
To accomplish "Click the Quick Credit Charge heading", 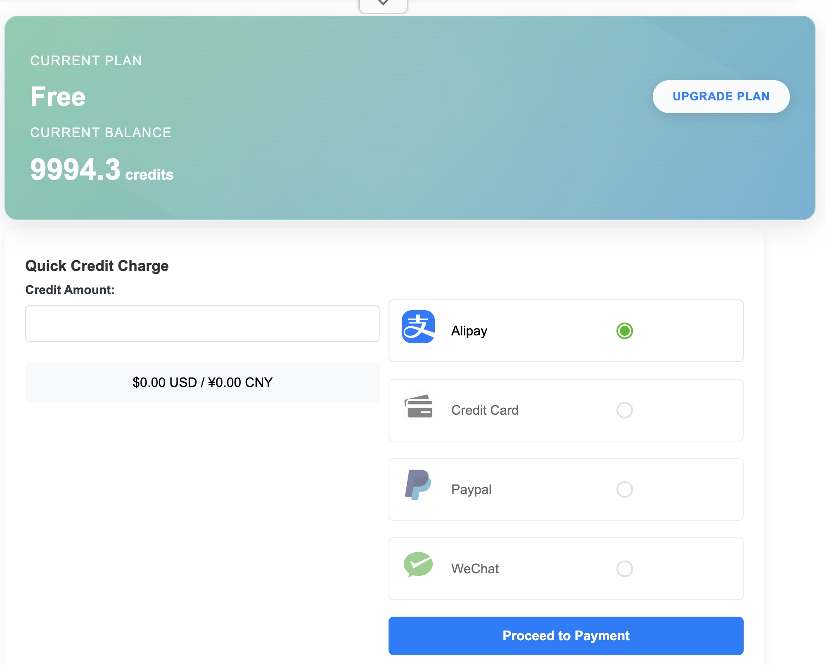I will point(97,266).
